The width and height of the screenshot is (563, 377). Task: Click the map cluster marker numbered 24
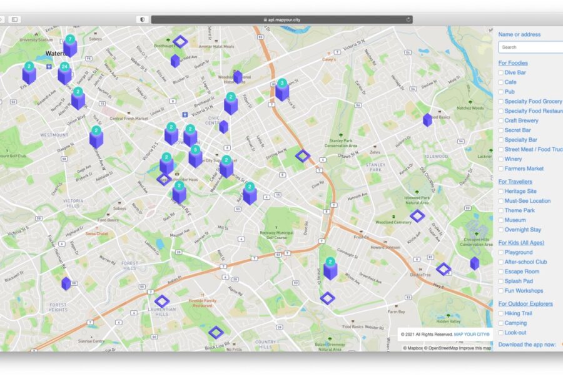[x=64, y=74]
